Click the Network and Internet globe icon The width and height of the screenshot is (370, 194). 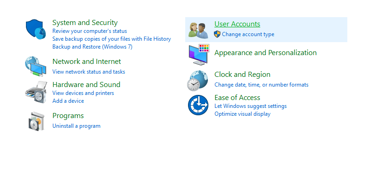point(36,66)
